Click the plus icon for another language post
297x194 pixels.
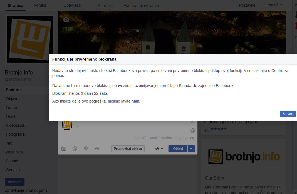pyautogui.click(x=137, y=138)
